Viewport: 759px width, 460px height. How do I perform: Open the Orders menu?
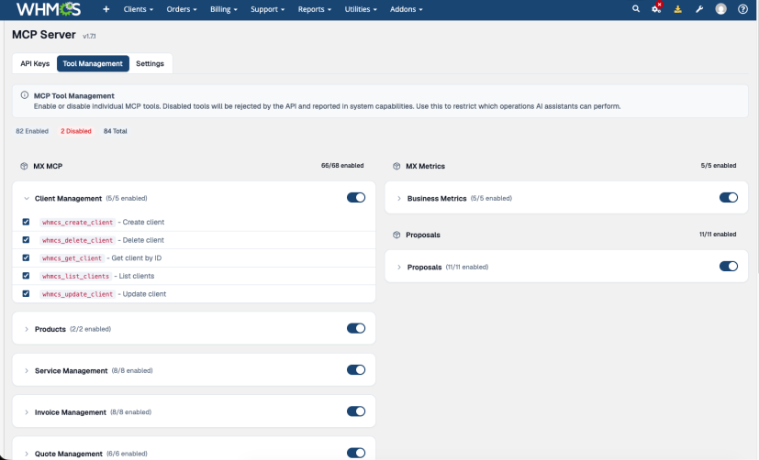point(182,9)
